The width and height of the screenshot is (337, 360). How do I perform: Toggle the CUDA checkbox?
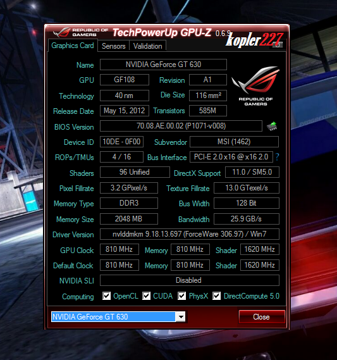(x=146, y=295)
